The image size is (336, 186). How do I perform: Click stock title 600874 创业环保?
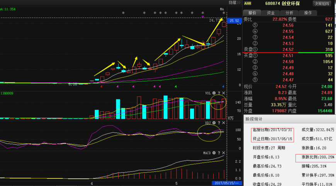pos(282,3)
